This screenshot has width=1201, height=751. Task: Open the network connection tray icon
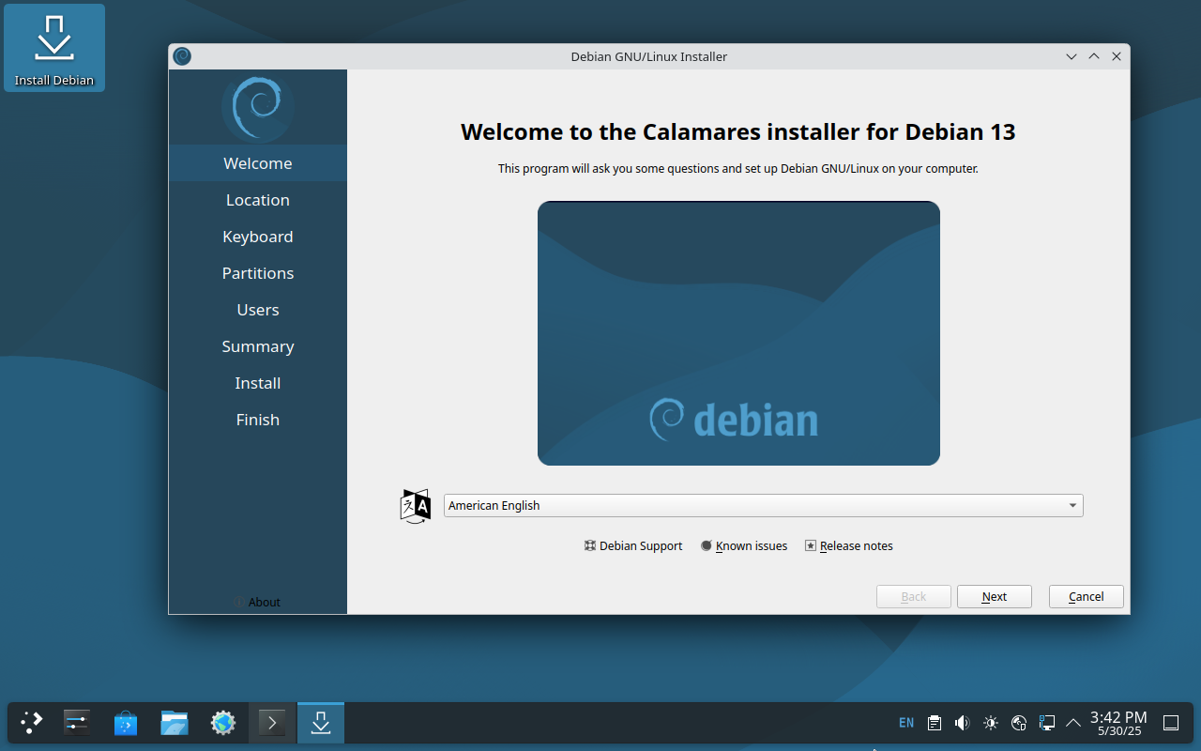click(1047, 723)
